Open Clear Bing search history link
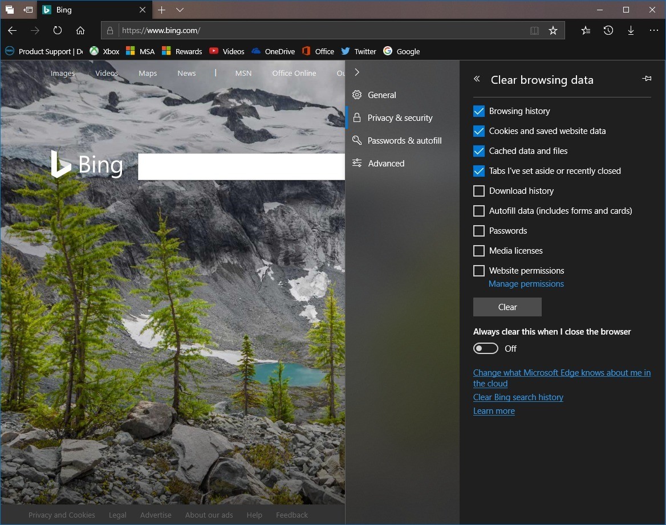Screen dimensions: 666x525 518,397
